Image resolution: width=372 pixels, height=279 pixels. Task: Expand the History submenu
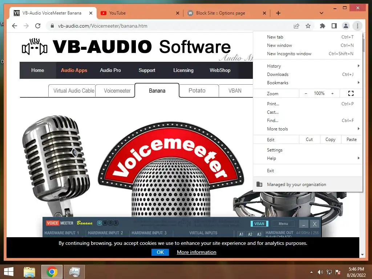[x=308, y=66]
